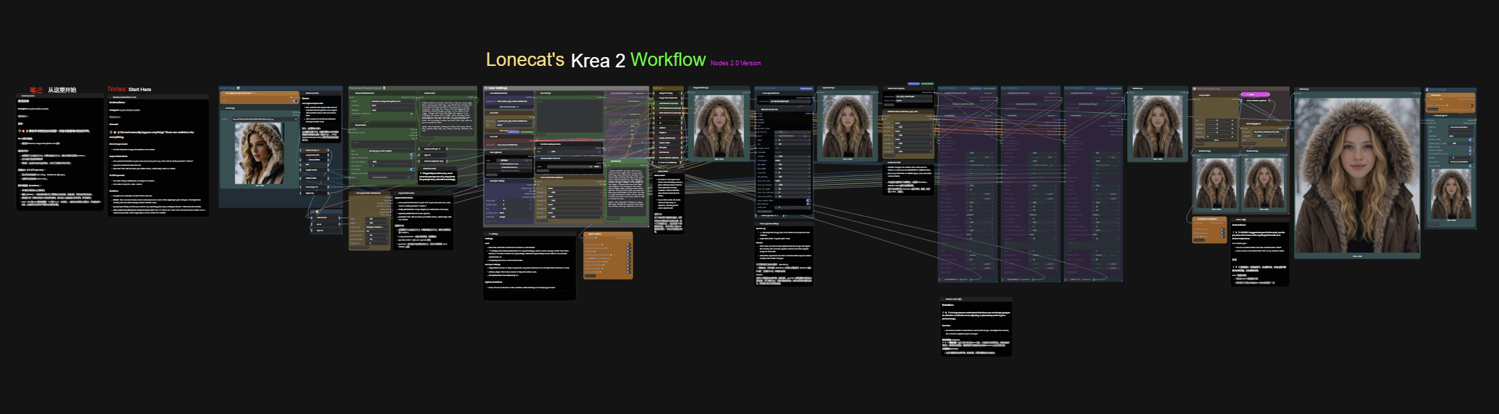Click the icon before Save Image group title

click(1427, 89)
